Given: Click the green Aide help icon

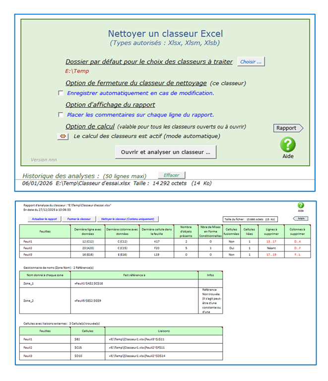Looking at the screenshot, I should (288, 145).
